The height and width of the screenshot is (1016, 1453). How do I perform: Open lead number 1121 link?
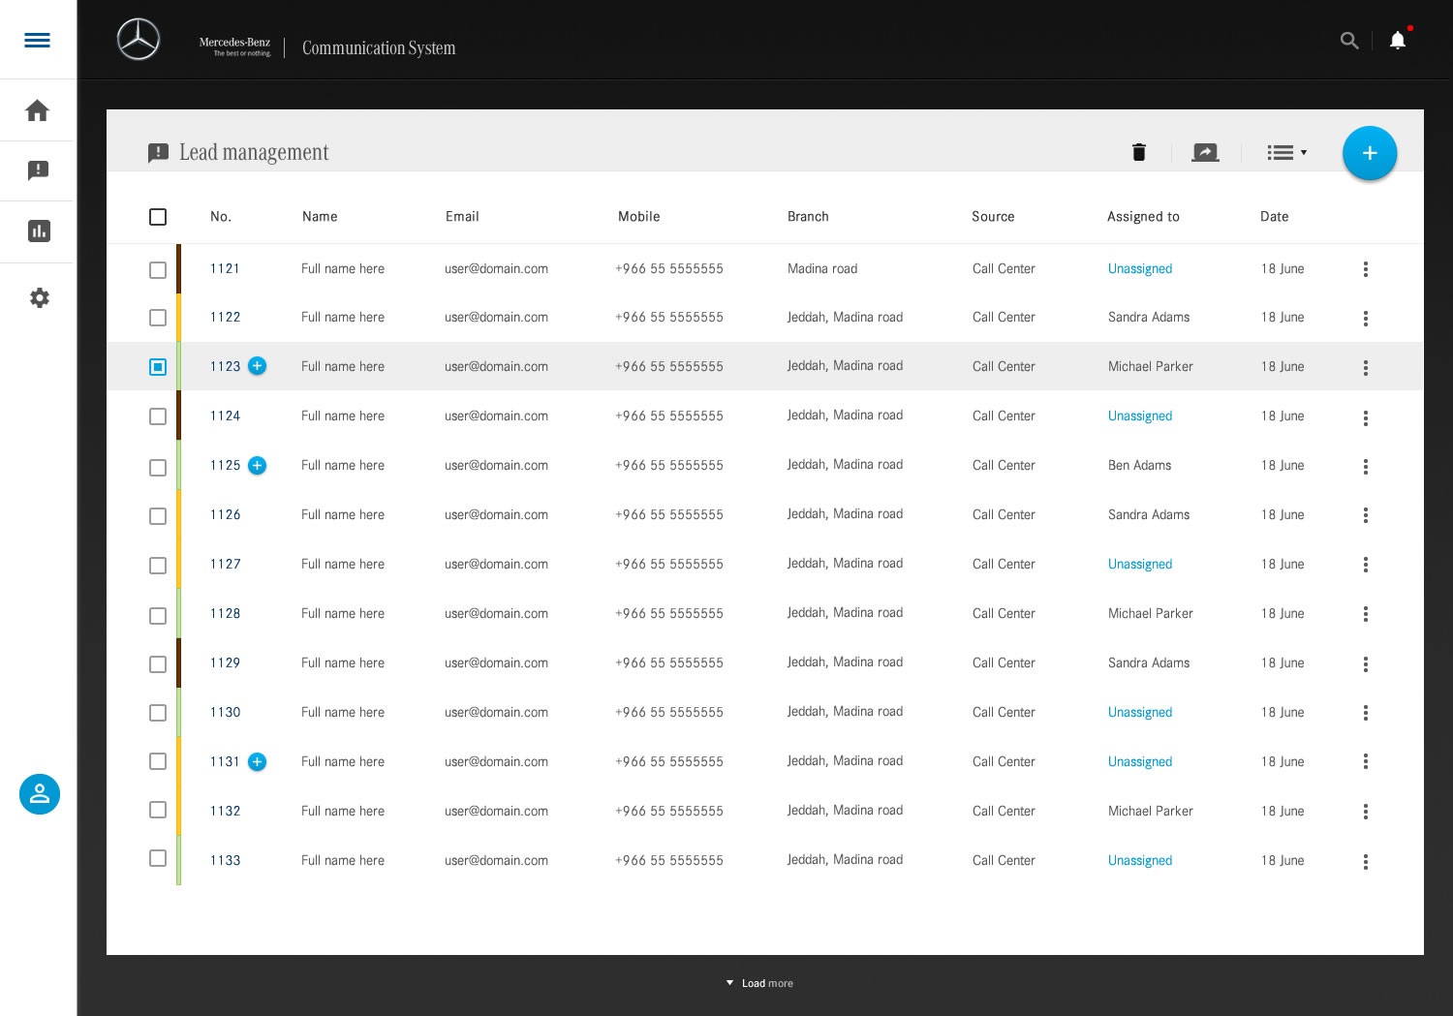[x=225, y=268]
